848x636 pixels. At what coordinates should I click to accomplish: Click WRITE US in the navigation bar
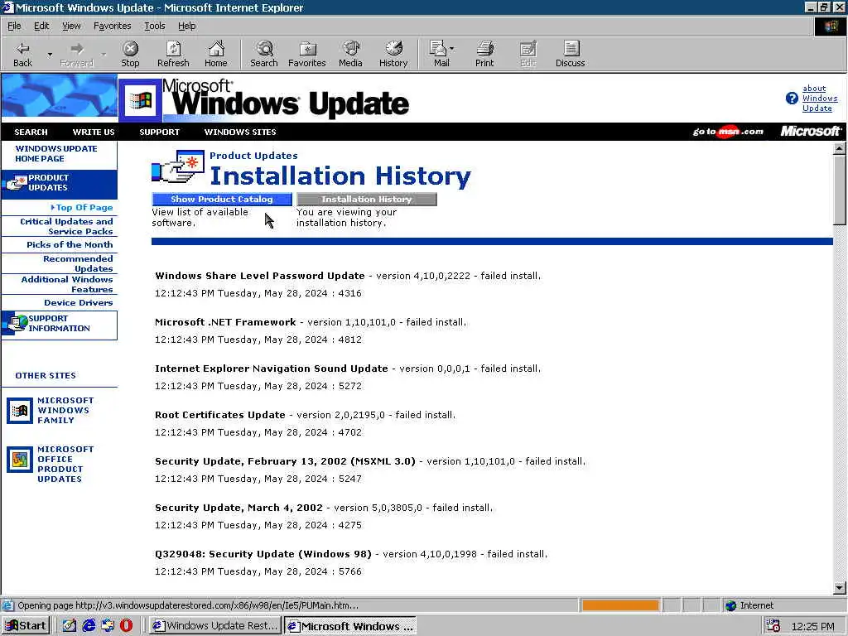(x=94, y=132)
